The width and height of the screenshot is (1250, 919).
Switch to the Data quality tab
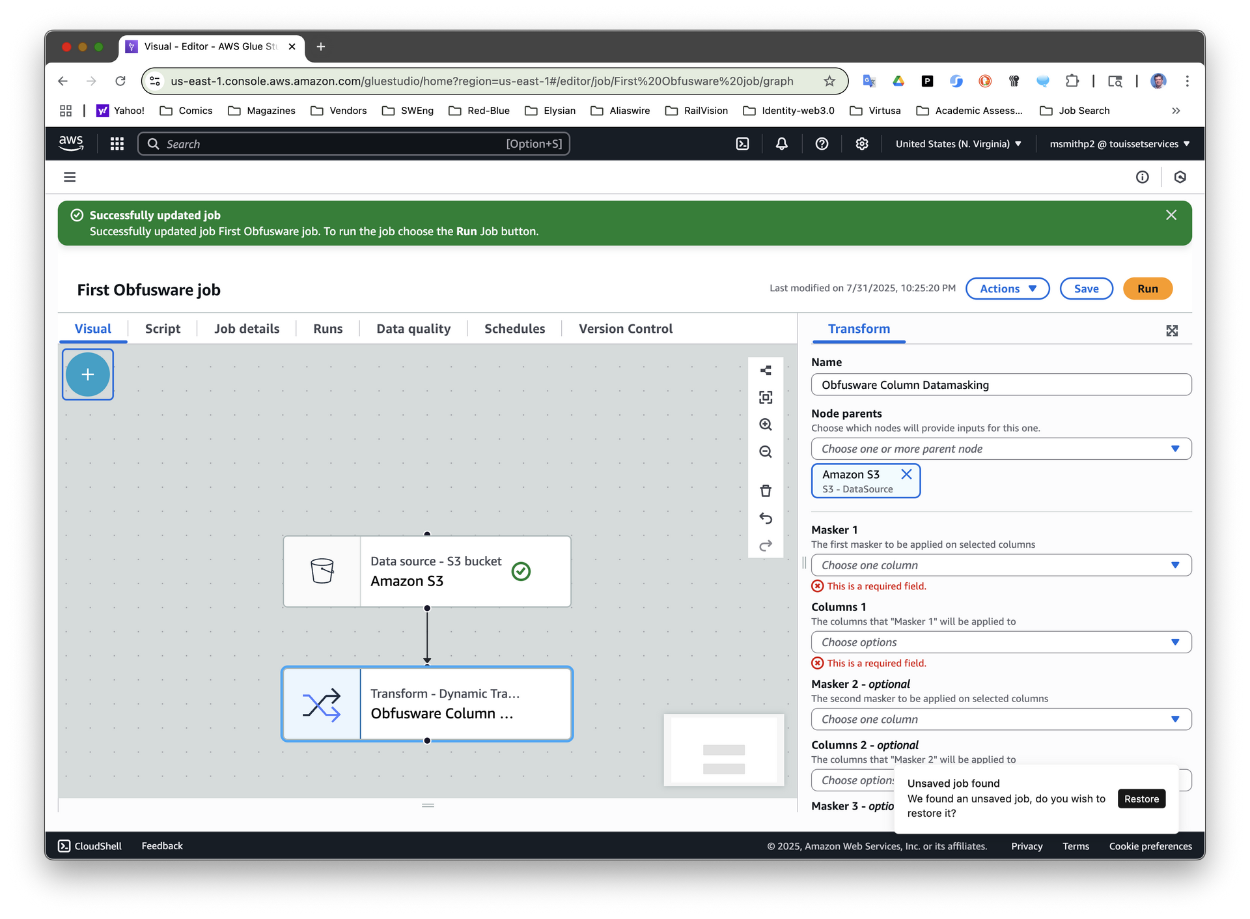[x=413, y=329]
